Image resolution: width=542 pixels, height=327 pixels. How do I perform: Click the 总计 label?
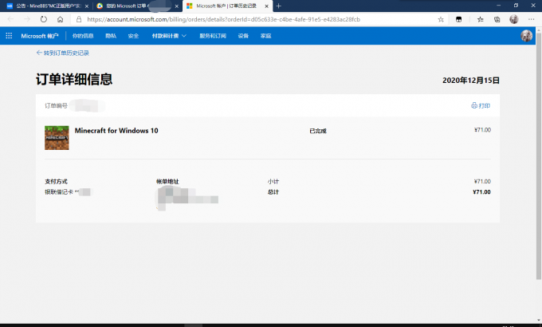[x=273, y=191]
